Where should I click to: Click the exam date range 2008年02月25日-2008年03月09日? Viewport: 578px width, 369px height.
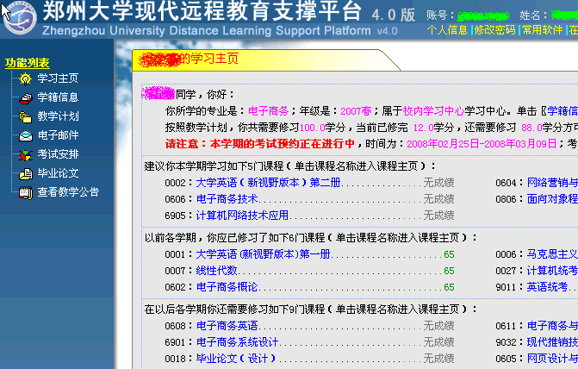tap(482, 143)
